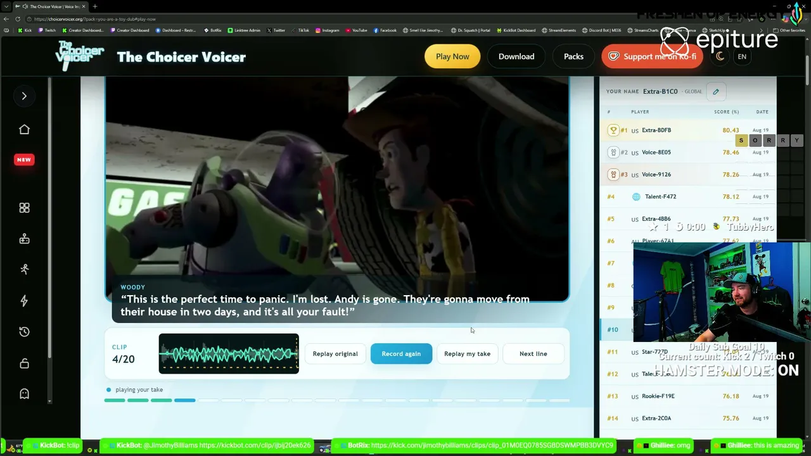Open the YouTube bookmark
Image resolution: width=811 pixels, height=456 pixels.
click(x=356, y=30)
